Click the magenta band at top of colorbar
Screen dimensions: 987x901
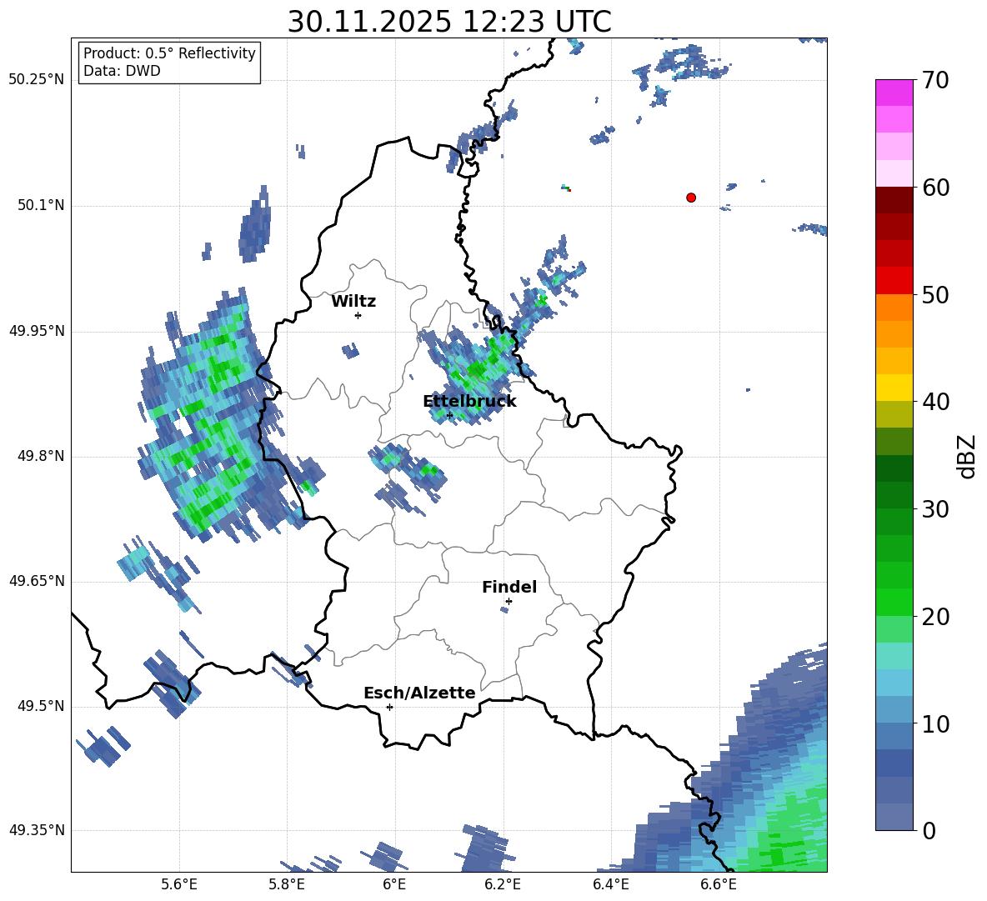click(894, 93)
